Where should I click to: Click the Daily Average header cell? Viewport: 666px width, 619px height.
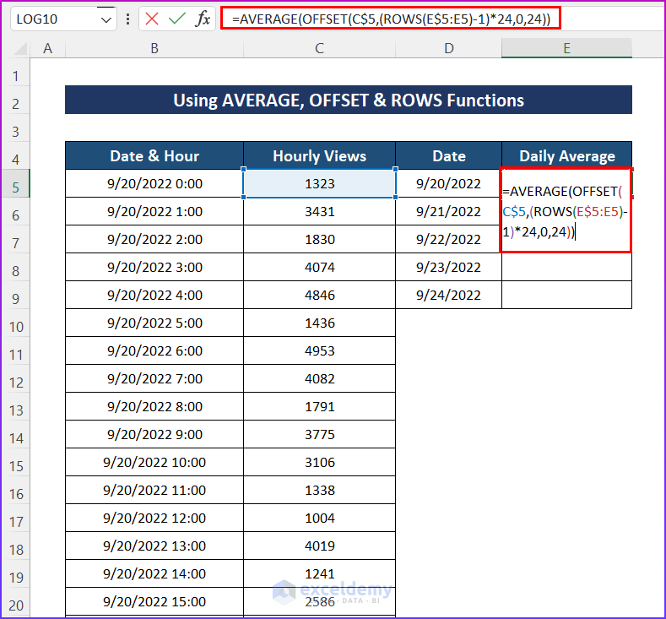click(566, 156)
